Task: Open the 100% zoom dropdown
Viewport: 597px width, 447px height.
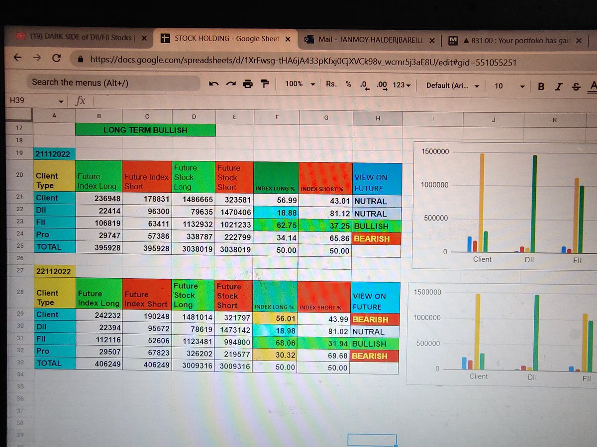Action: coord(300,84)
